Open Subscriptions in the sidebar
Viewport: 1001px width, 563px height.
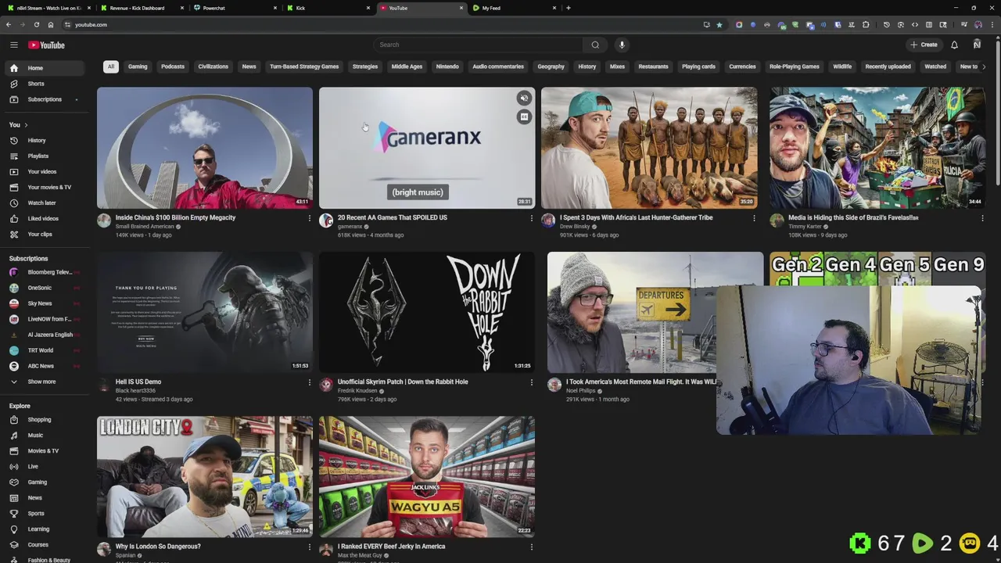(x=44, y=99)
